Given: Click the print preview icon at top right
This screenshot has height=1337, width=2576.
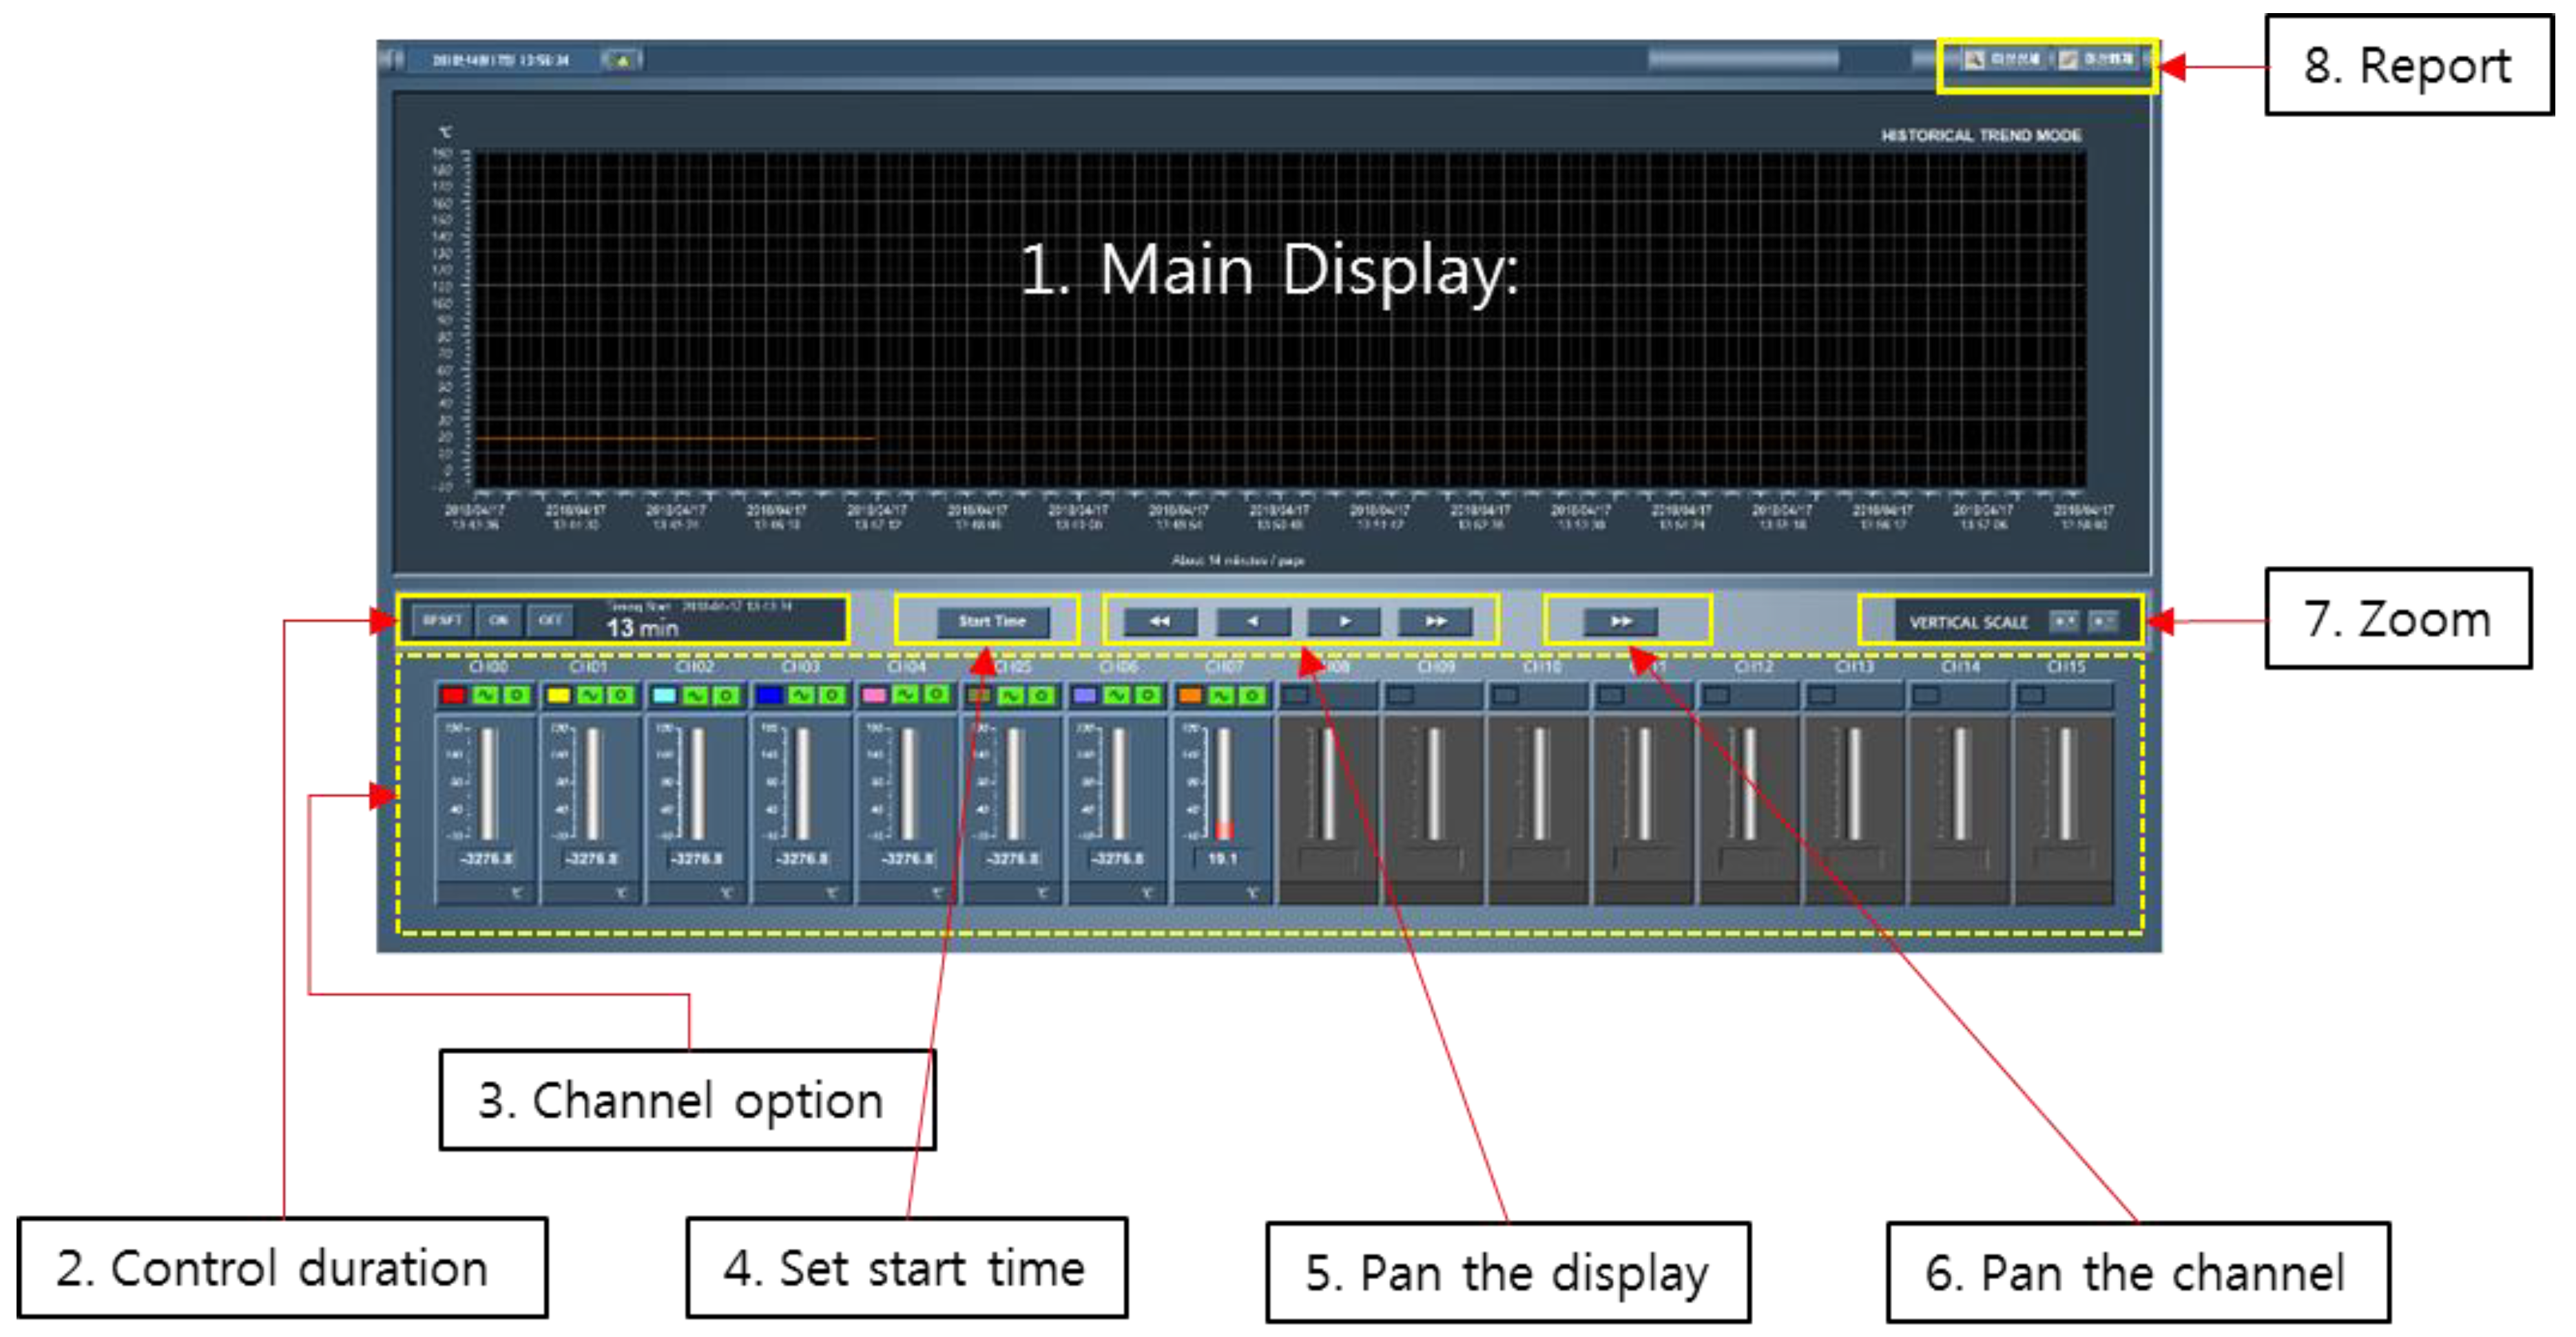Looking at the screenshot, I should (x=1973, y=60).
